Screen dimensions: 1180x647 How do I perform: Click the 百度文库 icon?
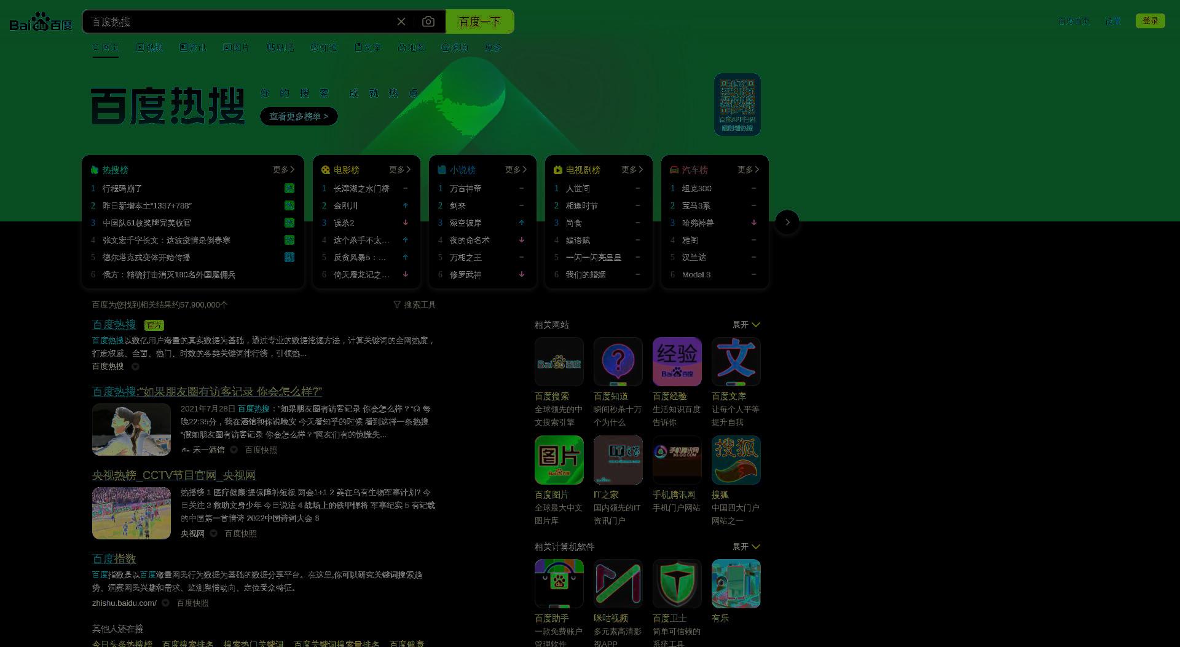pyautogui.click(x=736, y=362)
